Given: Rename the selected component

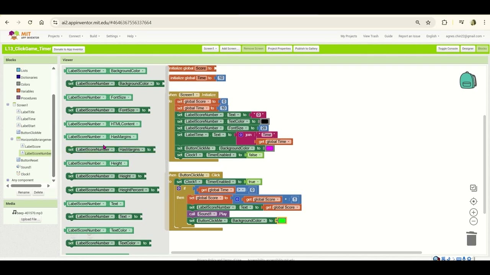Looking at the screenshot, I should pyautogui.click(x=24, y=192).
